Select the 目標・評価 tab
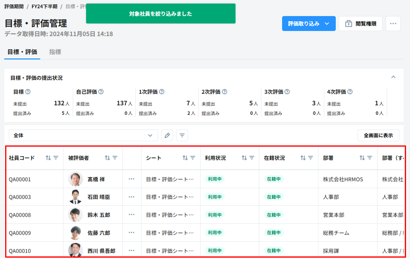 tap(22, 52)
